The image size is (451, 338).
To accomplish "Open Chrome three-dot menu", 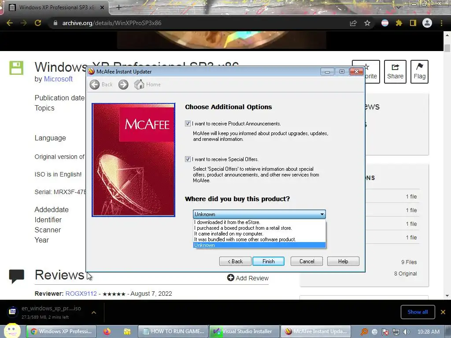I will click(x=441, y=23).
